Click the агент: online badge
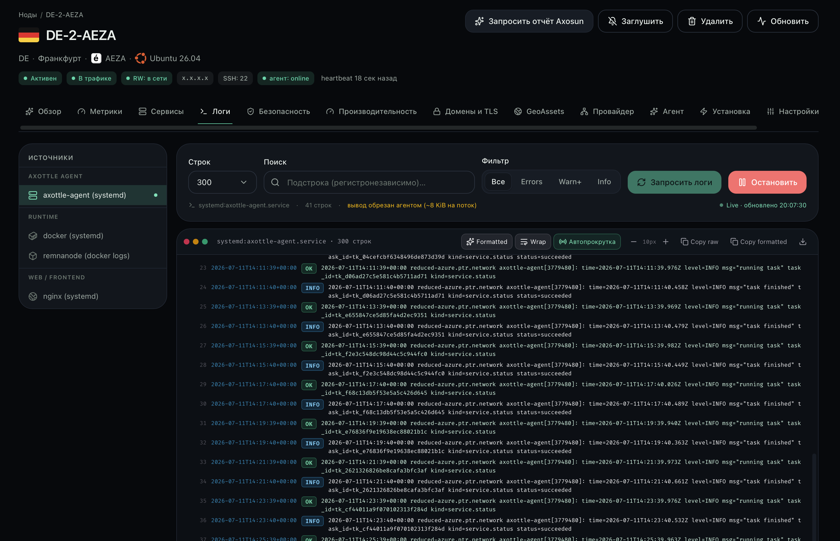 click(286, 78)
